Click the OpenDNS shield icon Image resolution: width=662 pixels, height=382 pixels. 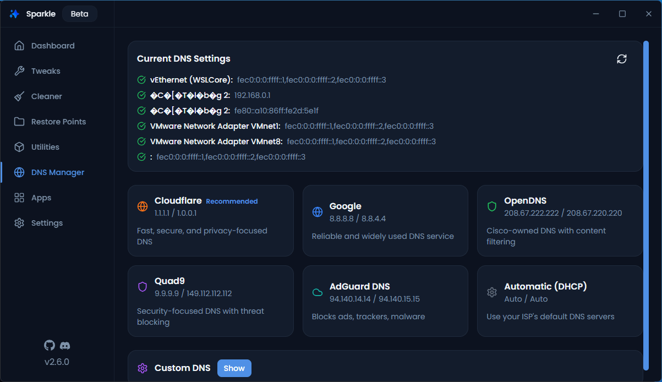(492, 207)
